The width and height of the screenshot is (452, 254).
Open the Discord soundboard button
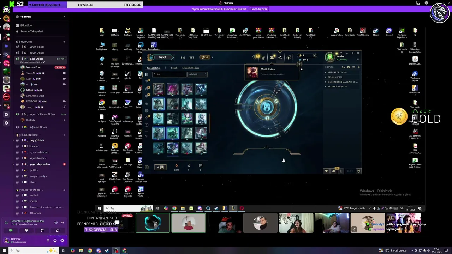click(x=58, y=230)
